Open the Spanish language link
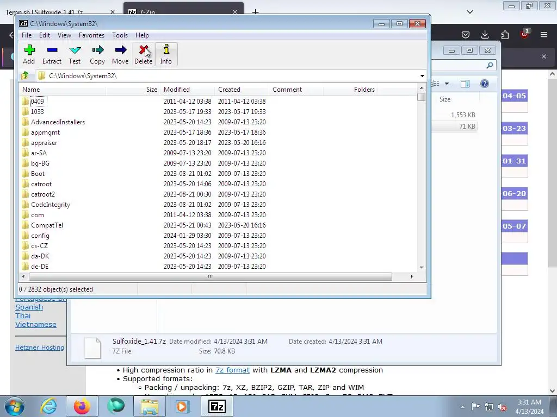Image resolution: width=557 pixels, height=417 pixels. point(29,307)
